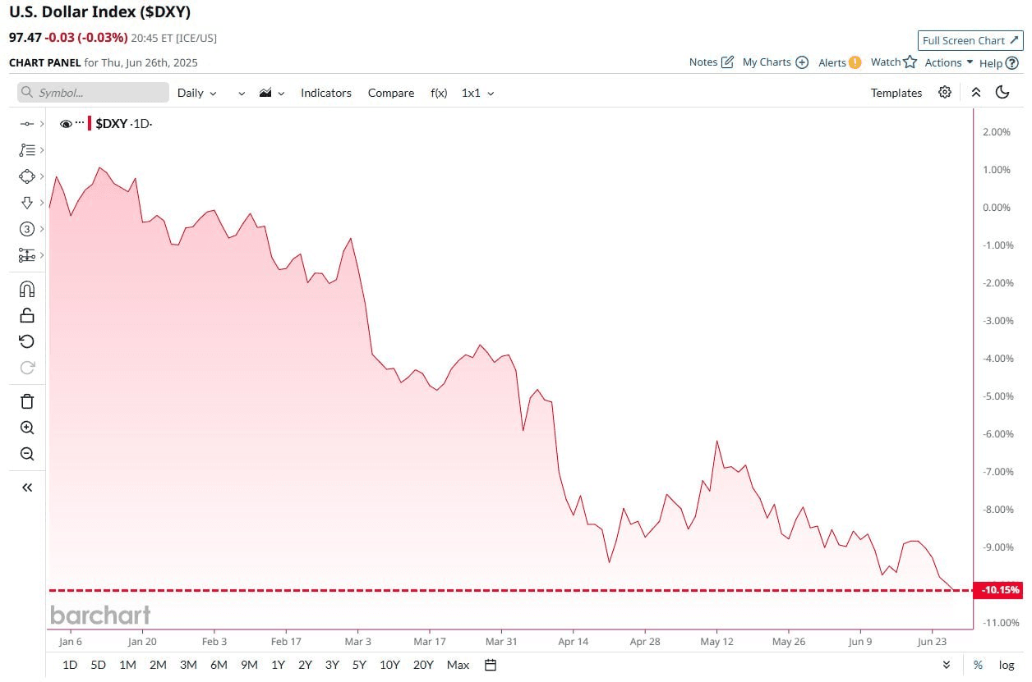Click the trash delete drawings icon
Image resolution: width=1032 pixels, height=682 pixels.
tap(27, 401)
